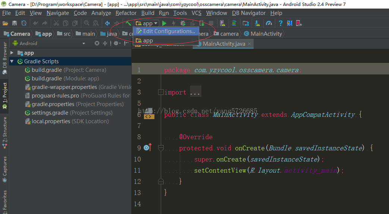Select build.gradle (Project: Camera)
The height and width of the screenshot is (214, 389).
tap(66, 70)
